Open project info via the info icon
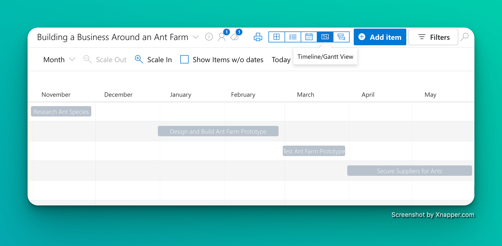 click(209, 37)
